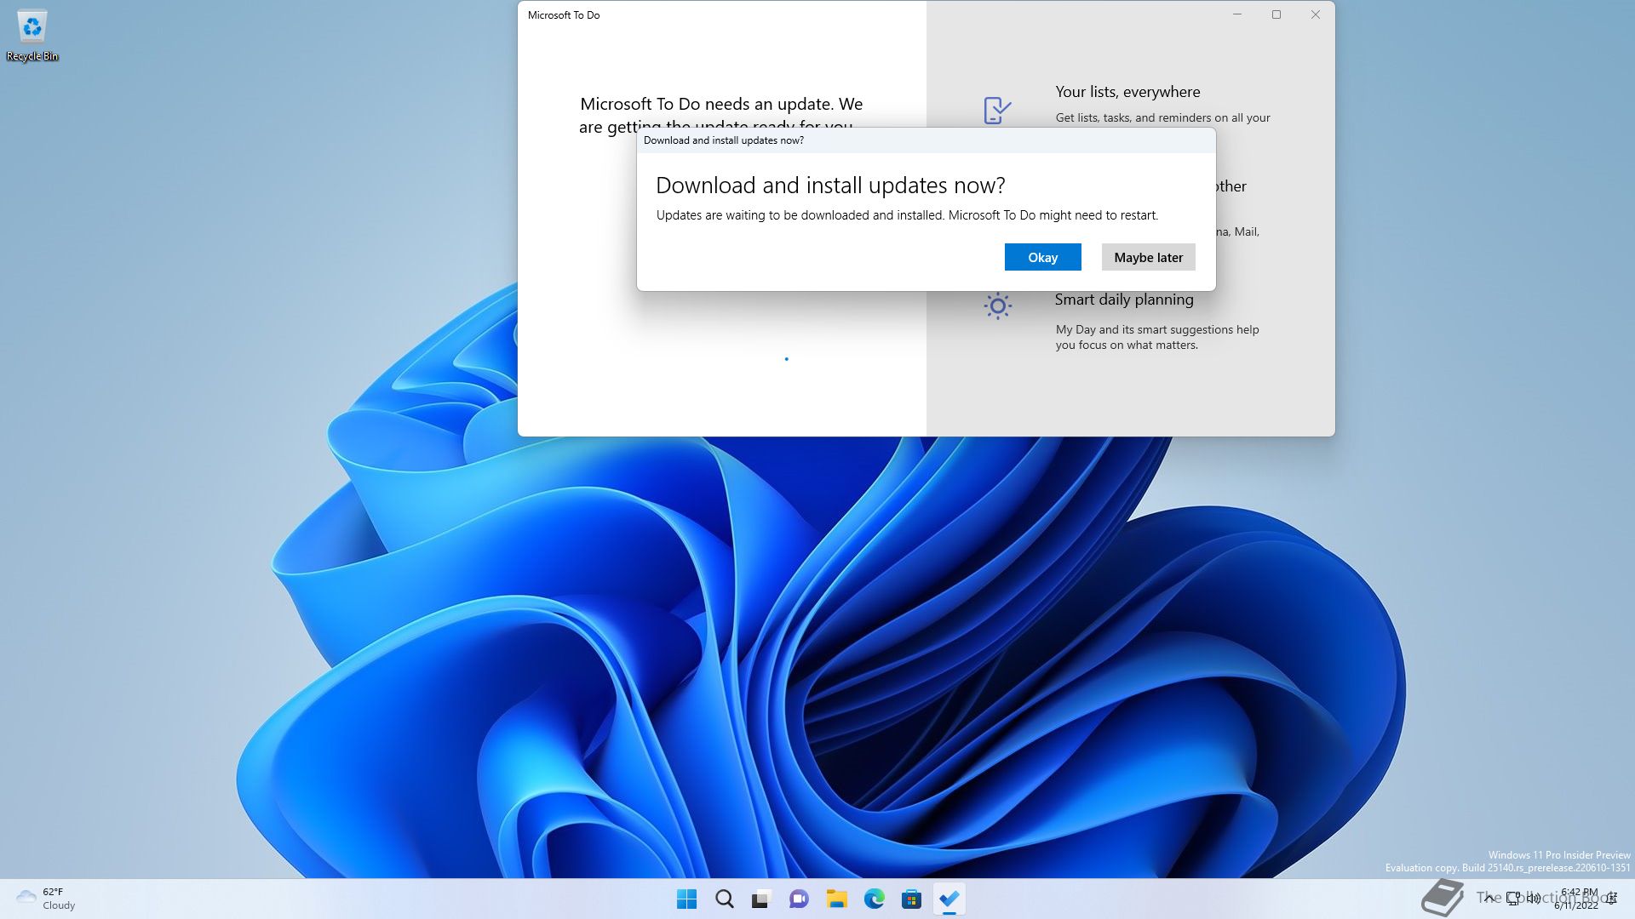Click the 'Microsoft To Do needs an update' text

pyautogui.click(x=721, y=115)
